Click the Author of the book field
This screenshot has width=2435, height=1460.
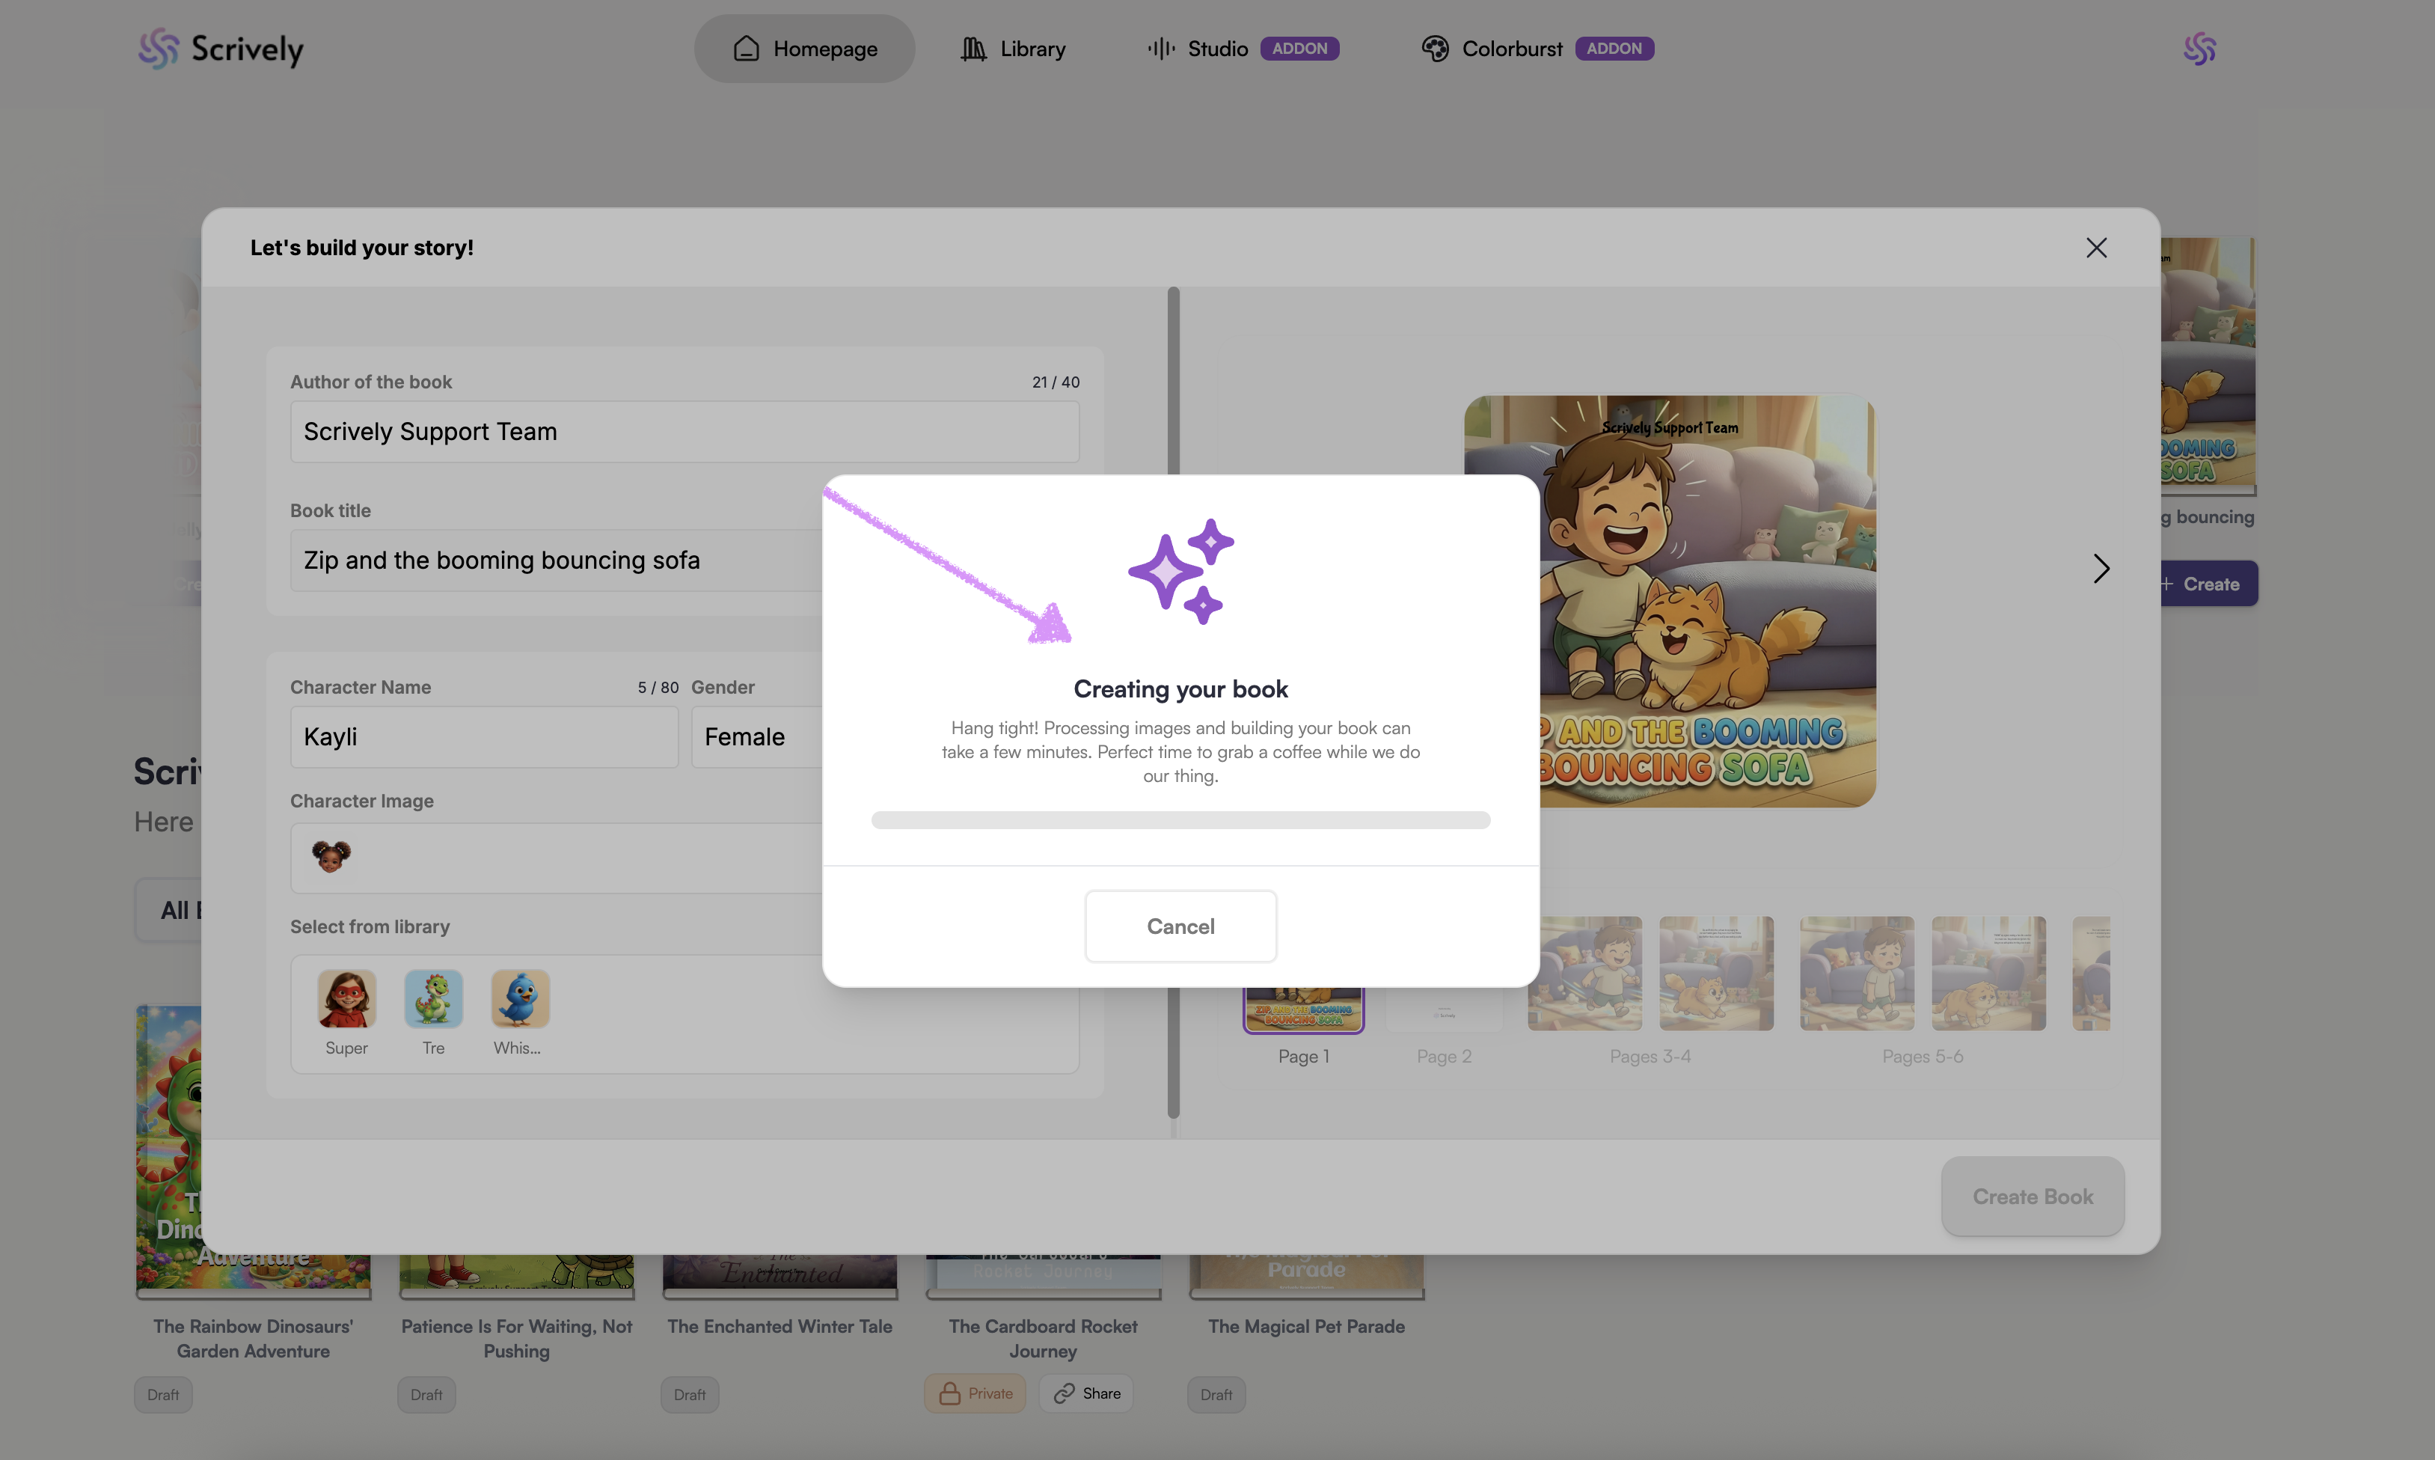(684, 432)
